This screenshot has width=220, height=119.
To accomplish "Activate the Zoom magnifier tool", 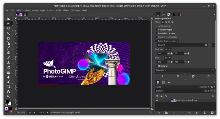I will [8, 96].
